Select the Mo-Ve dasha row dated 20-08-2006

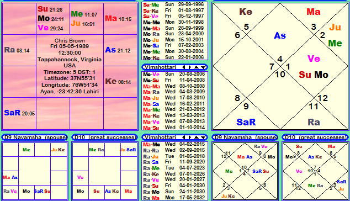point(175,74)
